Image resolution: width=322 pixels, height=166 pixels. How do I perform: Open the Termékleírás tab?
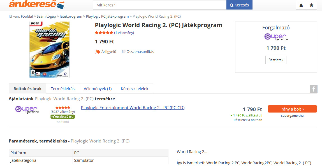[62, 89]
